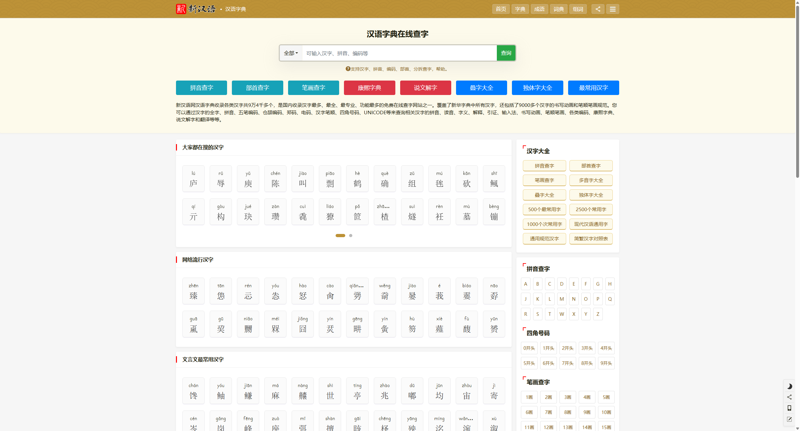Click the 1画 stroke count button
The height and width of the screenshot is (431, 800).
coord(529,397)
